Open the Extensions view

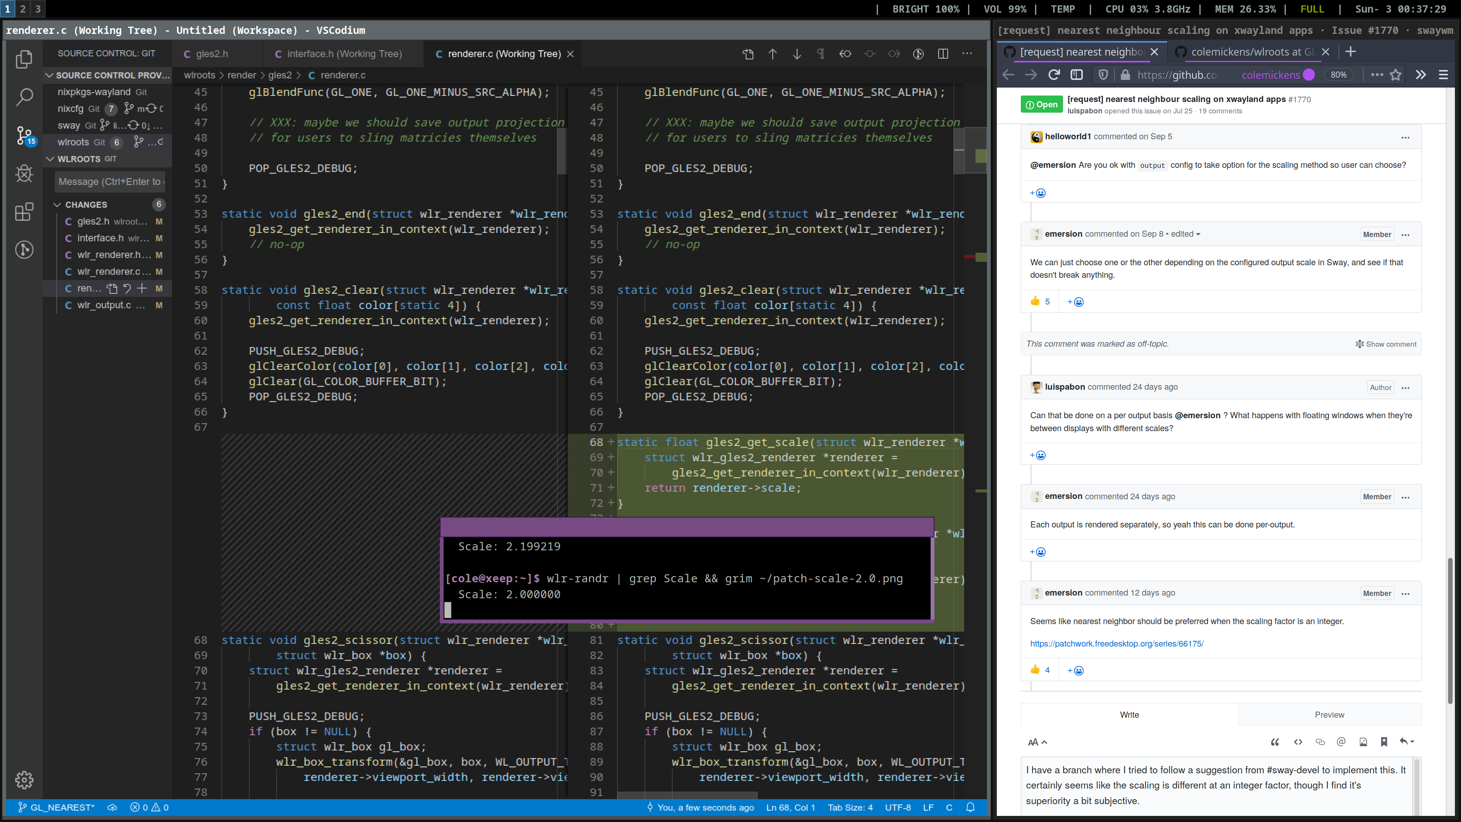tap(24, 212)
